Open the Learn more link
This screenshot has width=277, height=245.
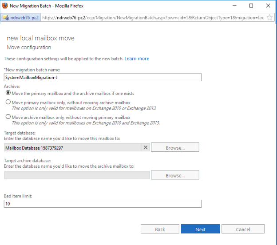(x=137, y=59)
